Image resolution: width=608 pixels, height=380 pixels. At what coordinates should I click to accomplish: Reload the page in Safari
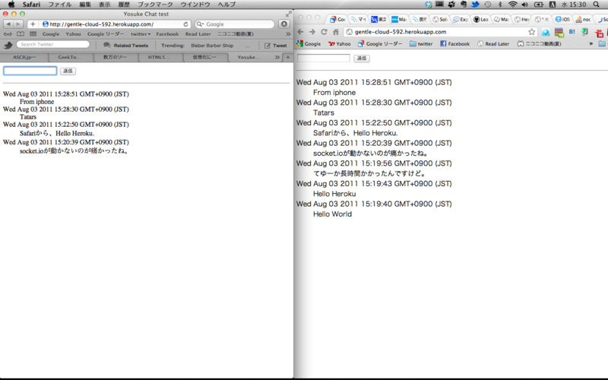pos(185,24)
